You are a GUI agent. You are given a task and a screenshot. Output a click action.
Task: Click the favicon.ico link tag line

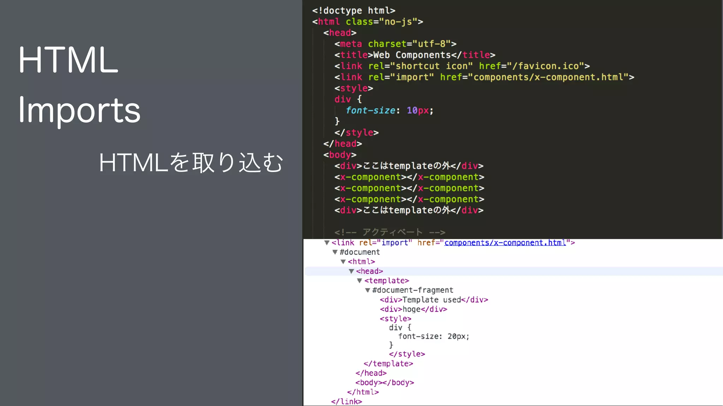pos(462,66)
